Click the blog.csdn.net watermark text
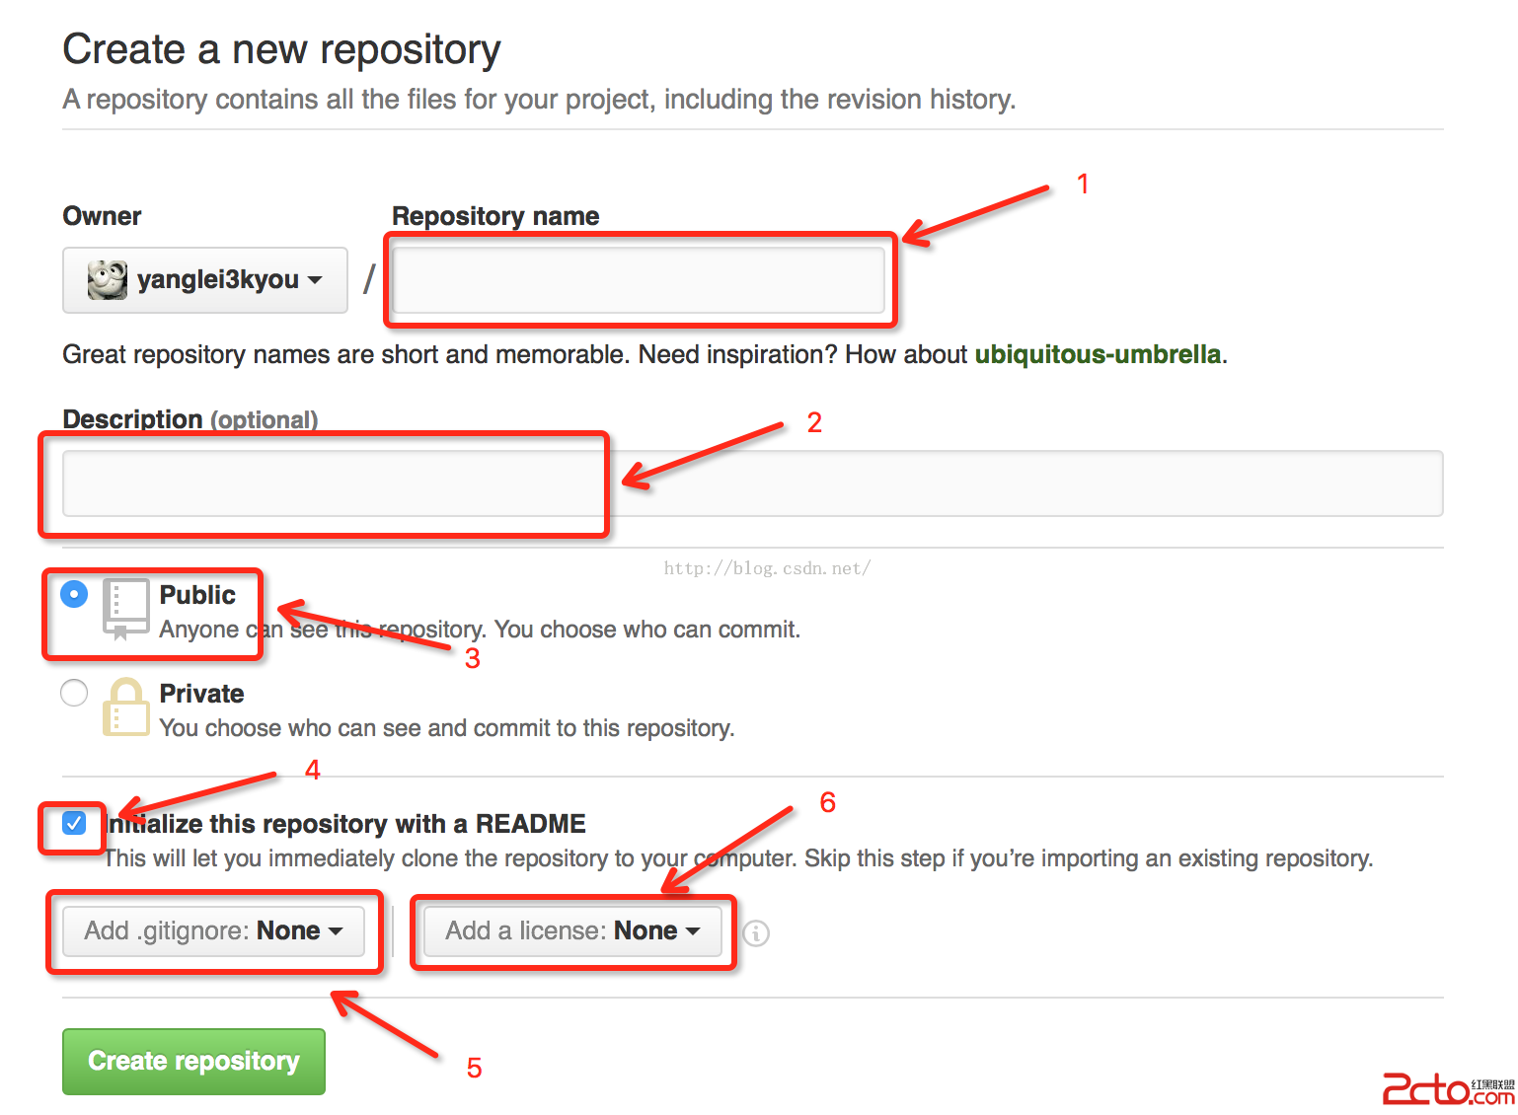The image size is (1518, 1115). 767,568
